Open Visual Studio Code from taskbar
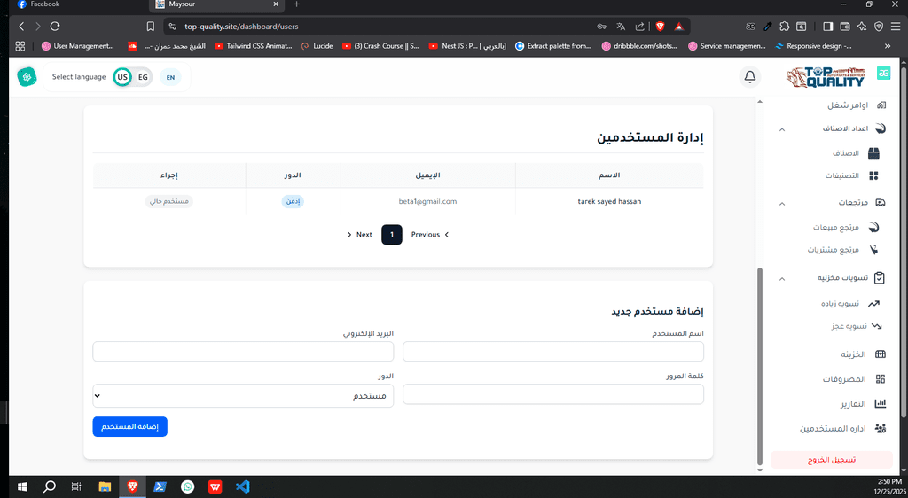 pos(243,487)
